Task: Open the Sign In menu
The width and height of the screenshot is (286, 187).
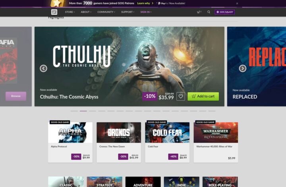Action: click(146, 12)
